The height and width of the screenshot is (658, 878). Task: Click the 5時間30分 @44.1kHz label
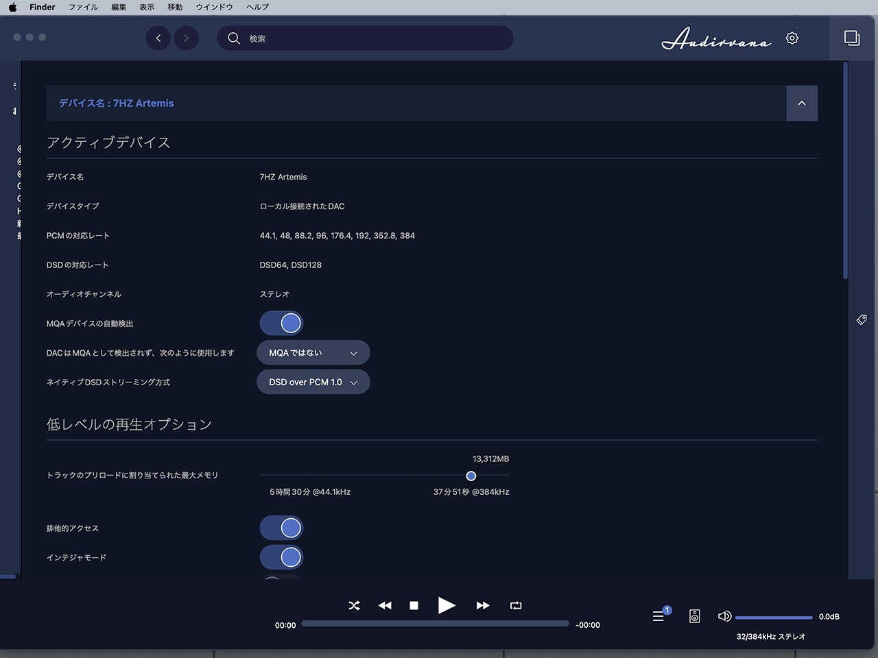coord(310,492)
